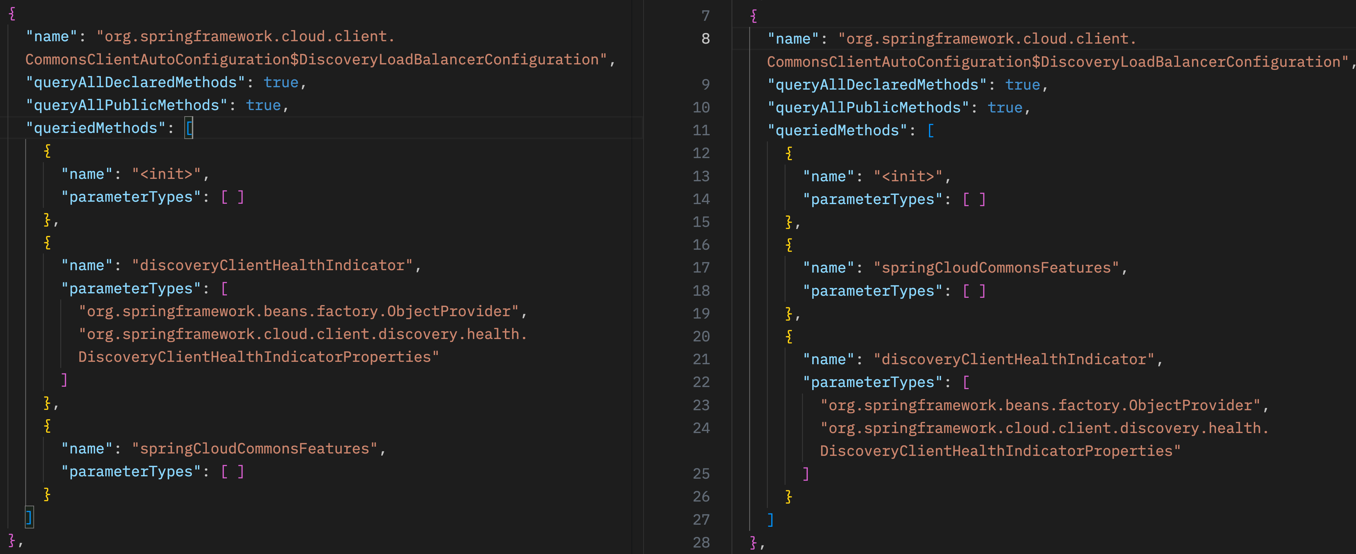Click "queryAllDeclaredMethods" key on line 9

[877, 85]
